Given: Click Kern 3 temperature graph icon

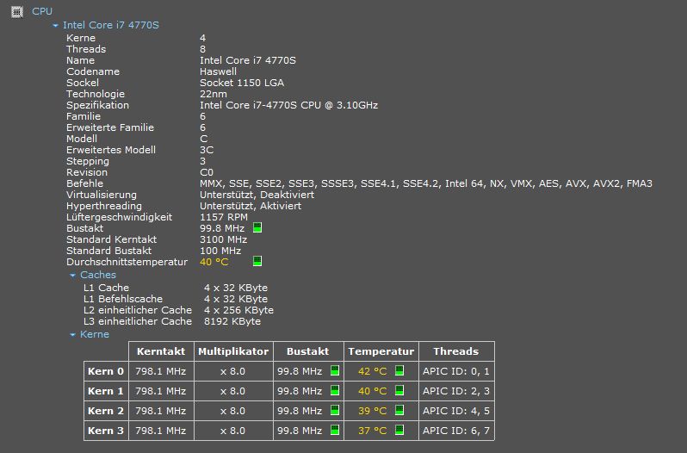Looking at the screenshot, I should (399, 431).
